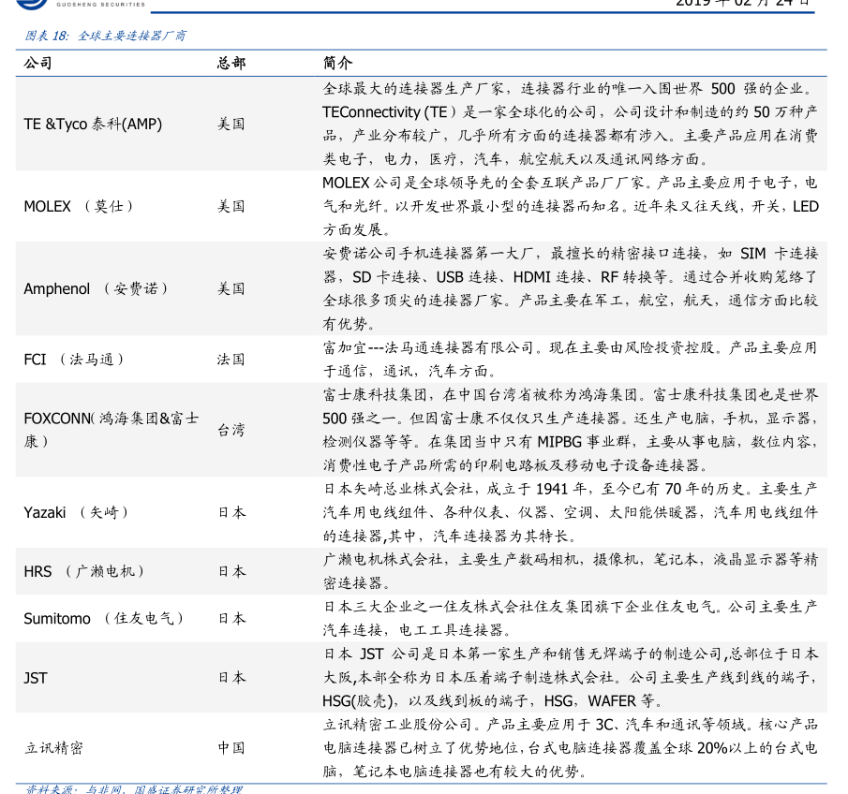Click 日本 in the Sumitomo row

(231, 618)
